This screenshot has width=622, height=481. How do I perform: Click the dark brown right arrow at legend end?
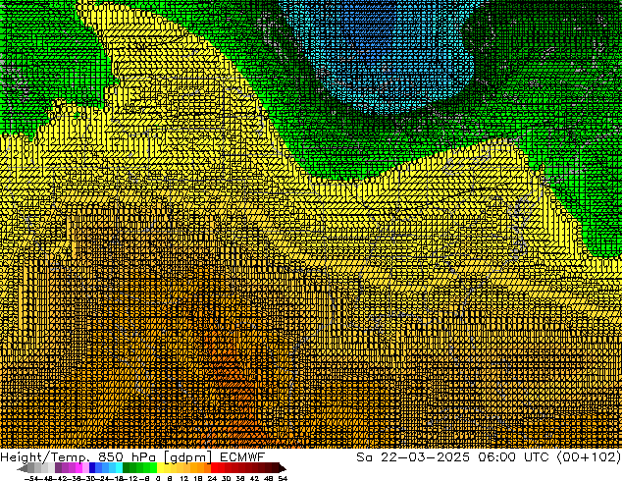[283, 468]
